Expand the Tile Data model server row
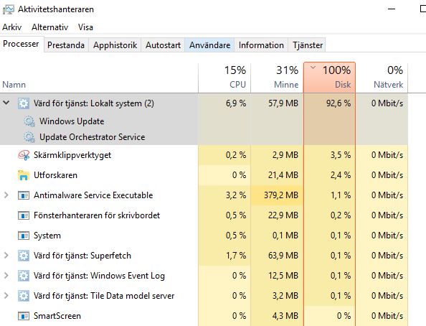The height and width of the screenshot is (326, 426). click(x=6, y=296)
